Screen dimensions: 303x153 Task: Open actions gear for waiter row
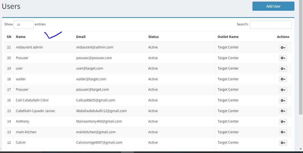click(x=283, y=79)
